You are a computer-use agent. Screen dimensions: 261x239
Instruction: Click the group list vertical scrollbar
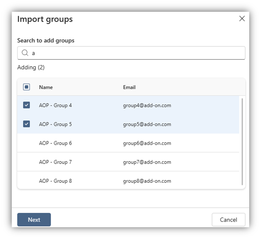(242, 142)
